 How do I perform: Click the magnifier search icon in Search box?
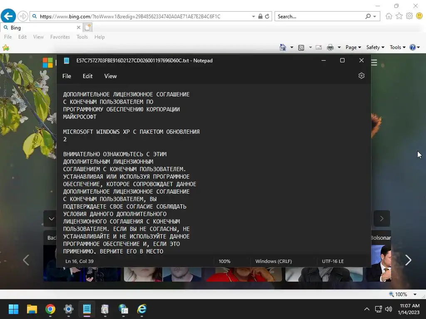368,16
